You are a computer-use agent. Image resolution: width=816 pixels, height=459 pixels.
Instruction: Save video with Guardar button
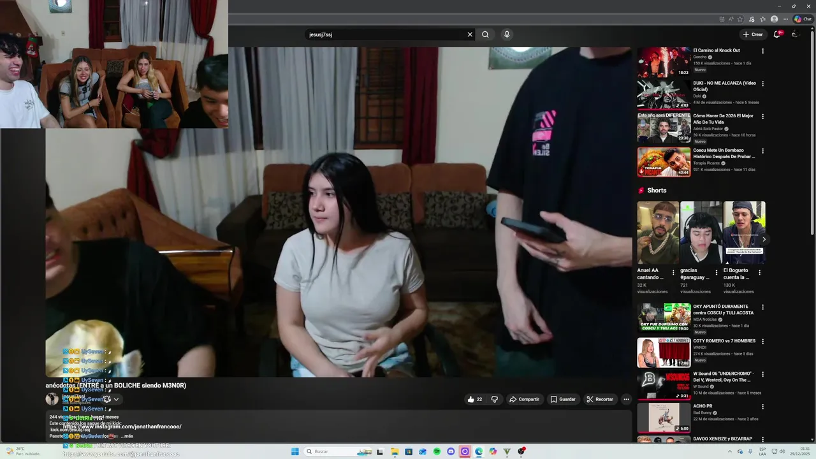(x=563, y=399)
